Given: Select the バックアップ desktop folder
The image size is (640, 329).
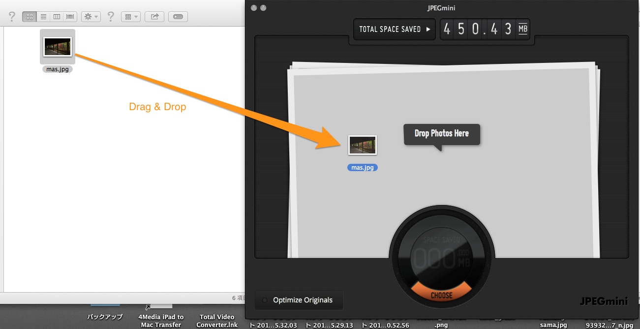Looking at the screenshot, I should point(105,317).
